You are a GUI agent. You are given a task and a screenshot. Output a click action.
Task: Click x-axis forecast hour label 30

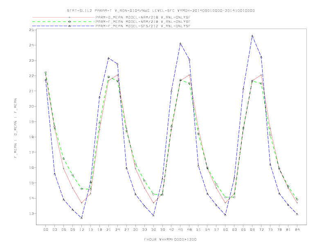coord(135,230)
